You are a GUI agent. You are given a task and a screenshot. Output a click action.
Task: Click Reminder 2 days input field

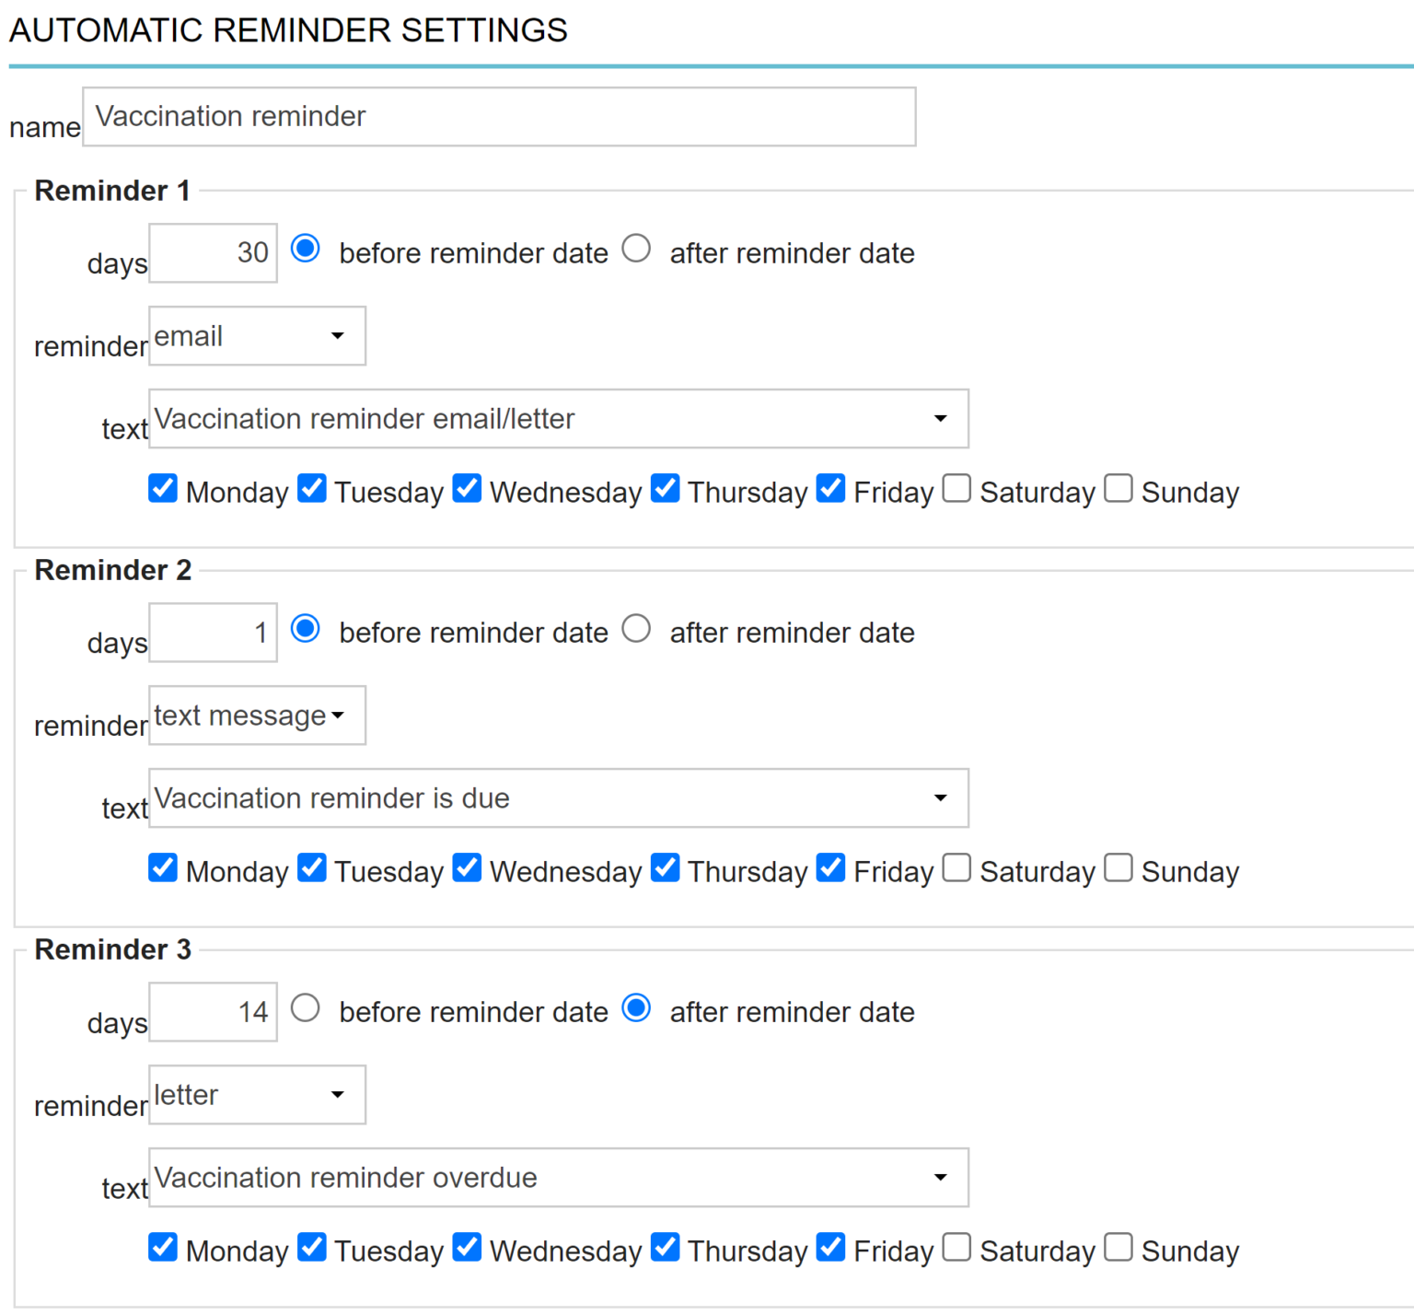[213, 633]
